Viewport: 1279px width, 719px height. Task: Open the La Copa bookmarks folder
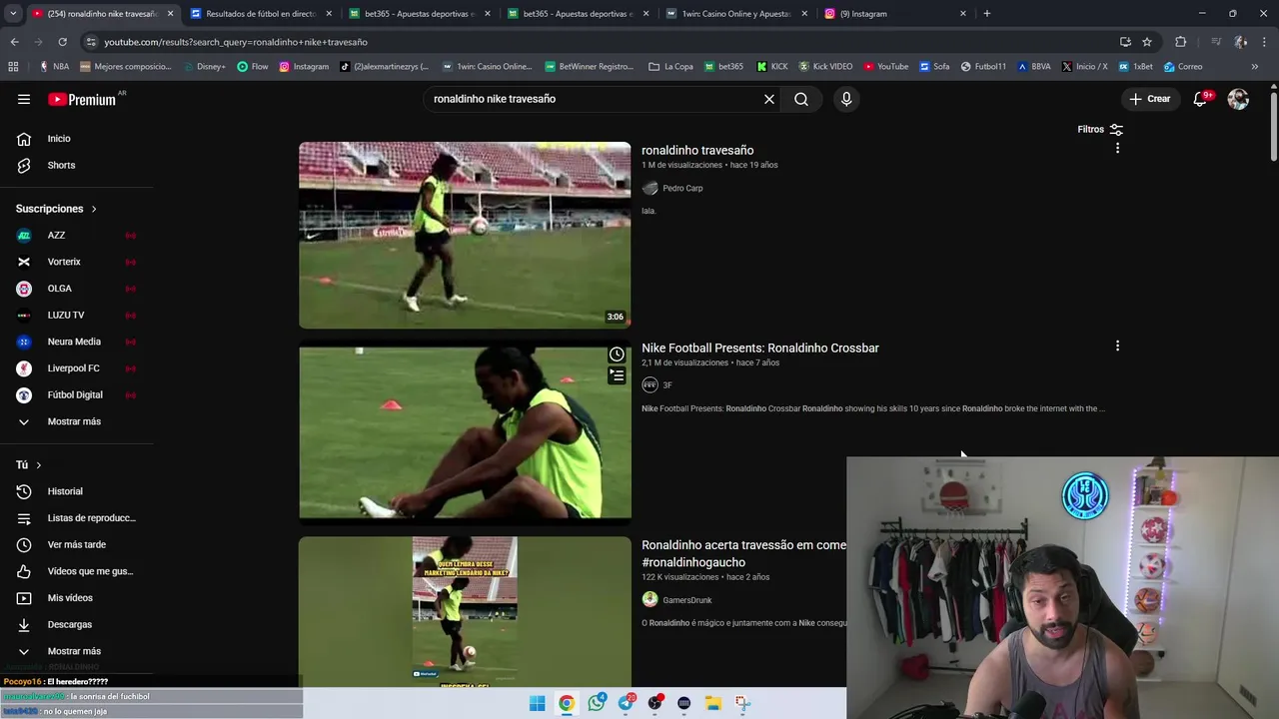click(670, 67)
